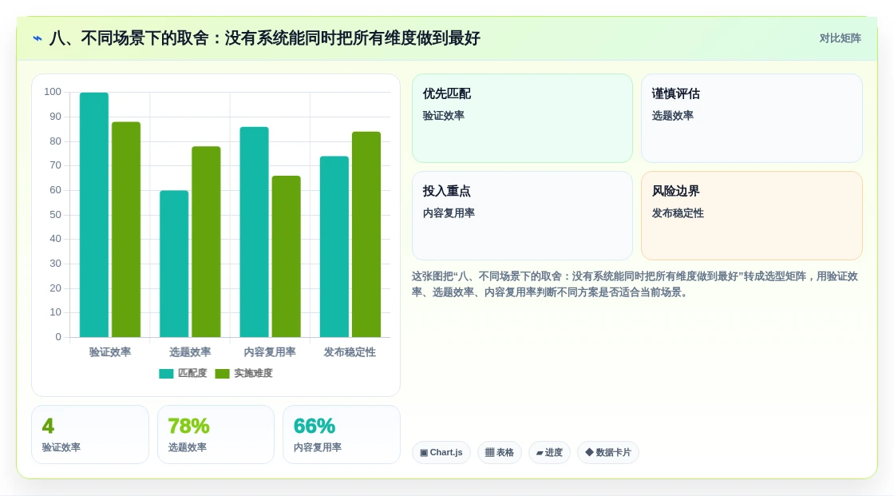Click the green 实施难度 bar for 选题效率
The width and height of the screenshot is (894, 496).
(206, 241)
